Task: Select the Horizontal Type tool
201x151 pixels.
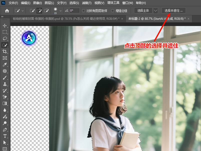Action: tap(5, 136)
